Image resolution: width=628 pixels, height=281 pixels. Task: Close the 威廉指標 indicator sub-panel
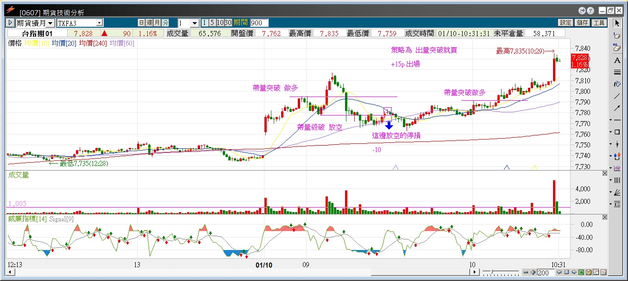click(604, 217)
